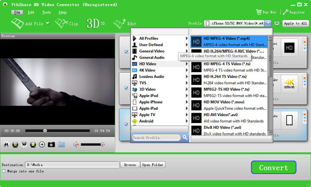Click the video seek bar position handle
311x187 pixels.
click(x=45, y=130)
